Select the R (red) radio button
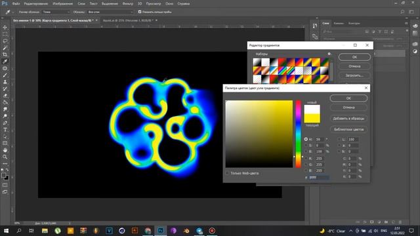Image resolution: width=420 pixels, height=236 pixels. pos(306,159)
